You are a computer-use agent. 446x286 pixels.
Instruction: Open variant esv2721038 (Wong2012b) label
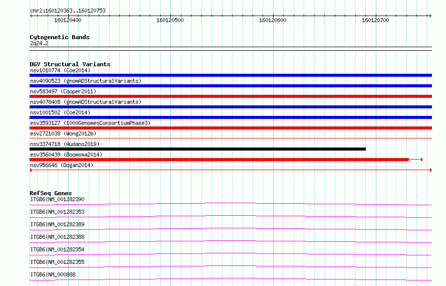coord(63,133)
